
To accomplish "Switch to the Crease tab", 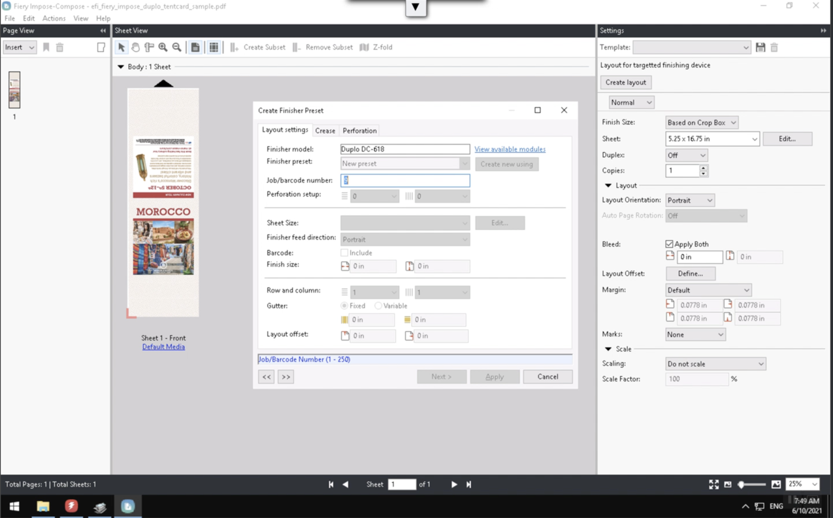I will (325, 131).
